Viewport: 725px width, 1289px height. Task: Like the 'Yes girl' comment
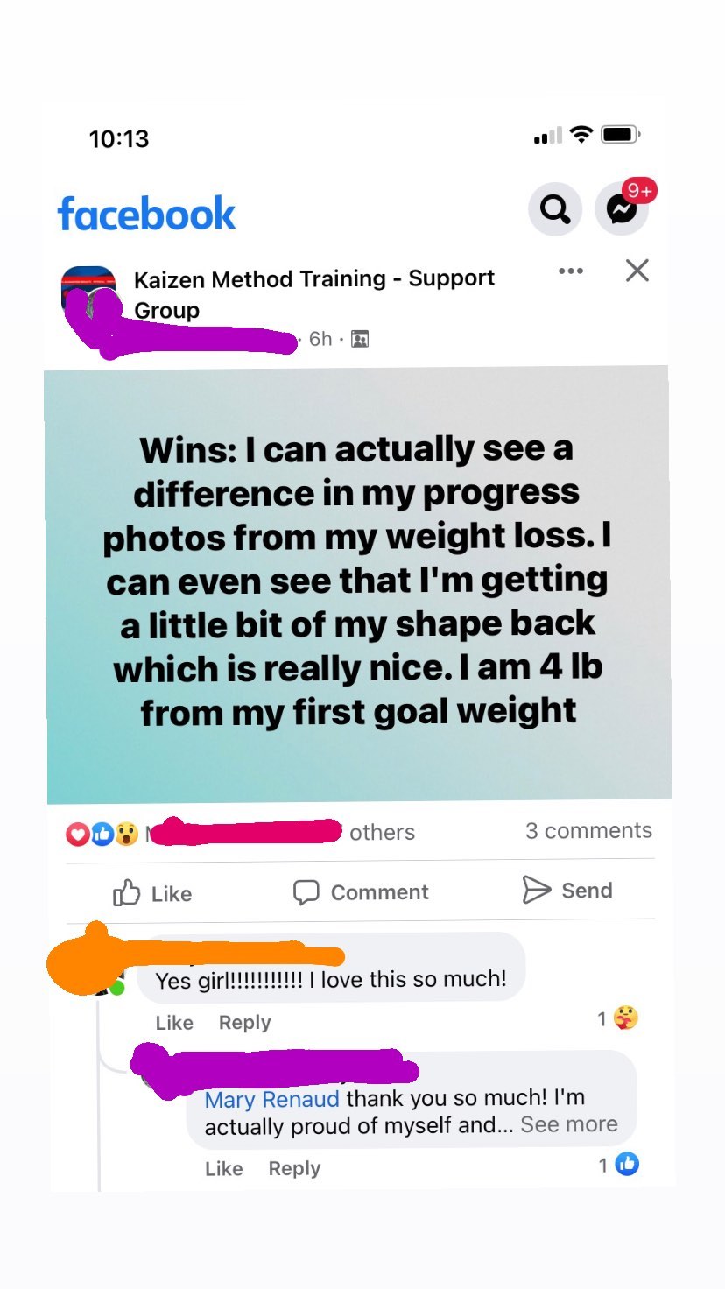pyautogui.click(x=174, y=1022)
